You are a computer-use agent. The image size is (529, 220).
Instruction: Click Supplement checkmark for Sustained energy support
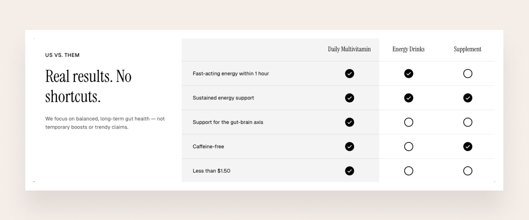point(467,98)
